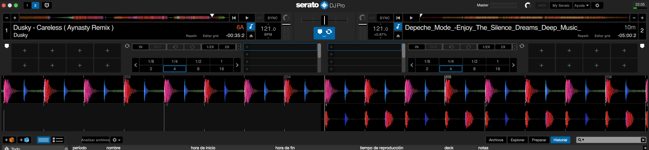Open My Serato
Screen dimensions: 649x150
click(x=561, y=5)
